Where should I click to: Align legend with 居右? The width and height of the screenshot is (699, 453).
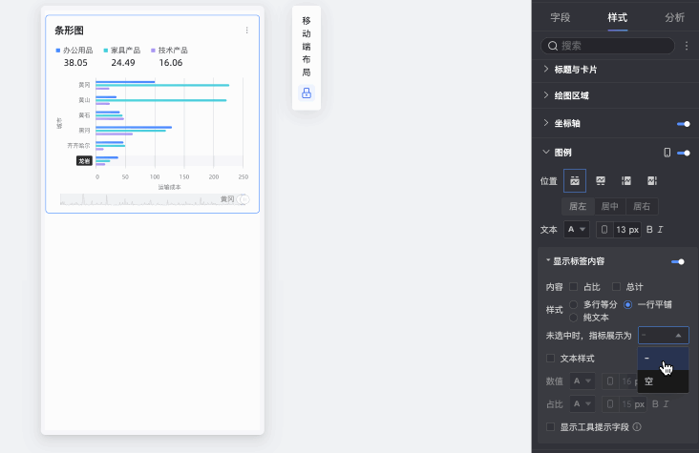click(642, 206)
